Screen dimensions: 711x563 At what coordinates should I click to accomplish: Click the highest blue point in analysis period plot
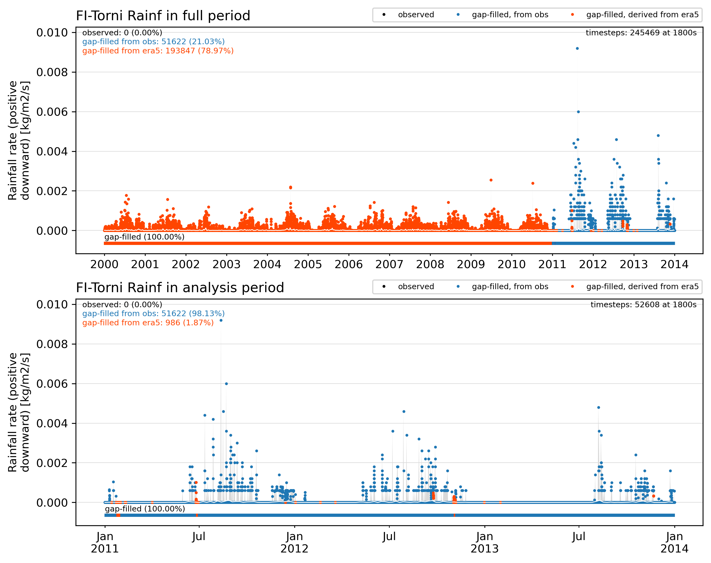[221, 320]
